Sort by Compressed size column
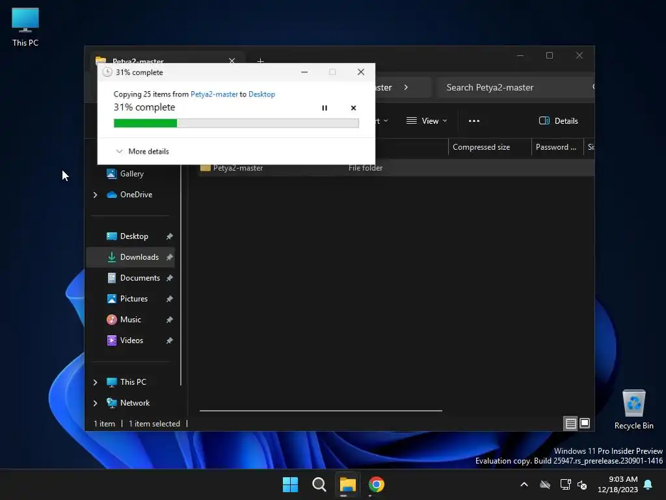 (490, 147)
